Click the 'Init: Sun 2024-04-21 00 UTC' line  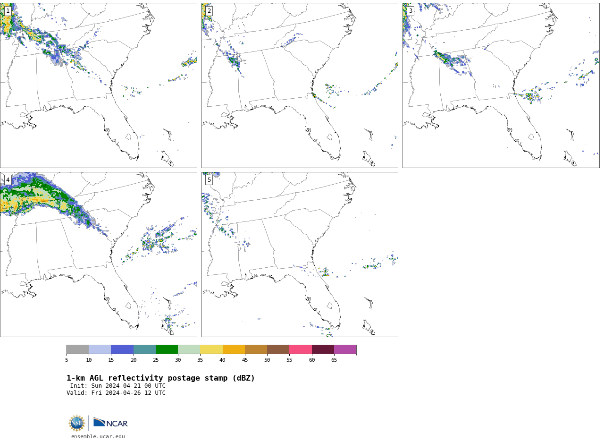(x=118, y=386)
